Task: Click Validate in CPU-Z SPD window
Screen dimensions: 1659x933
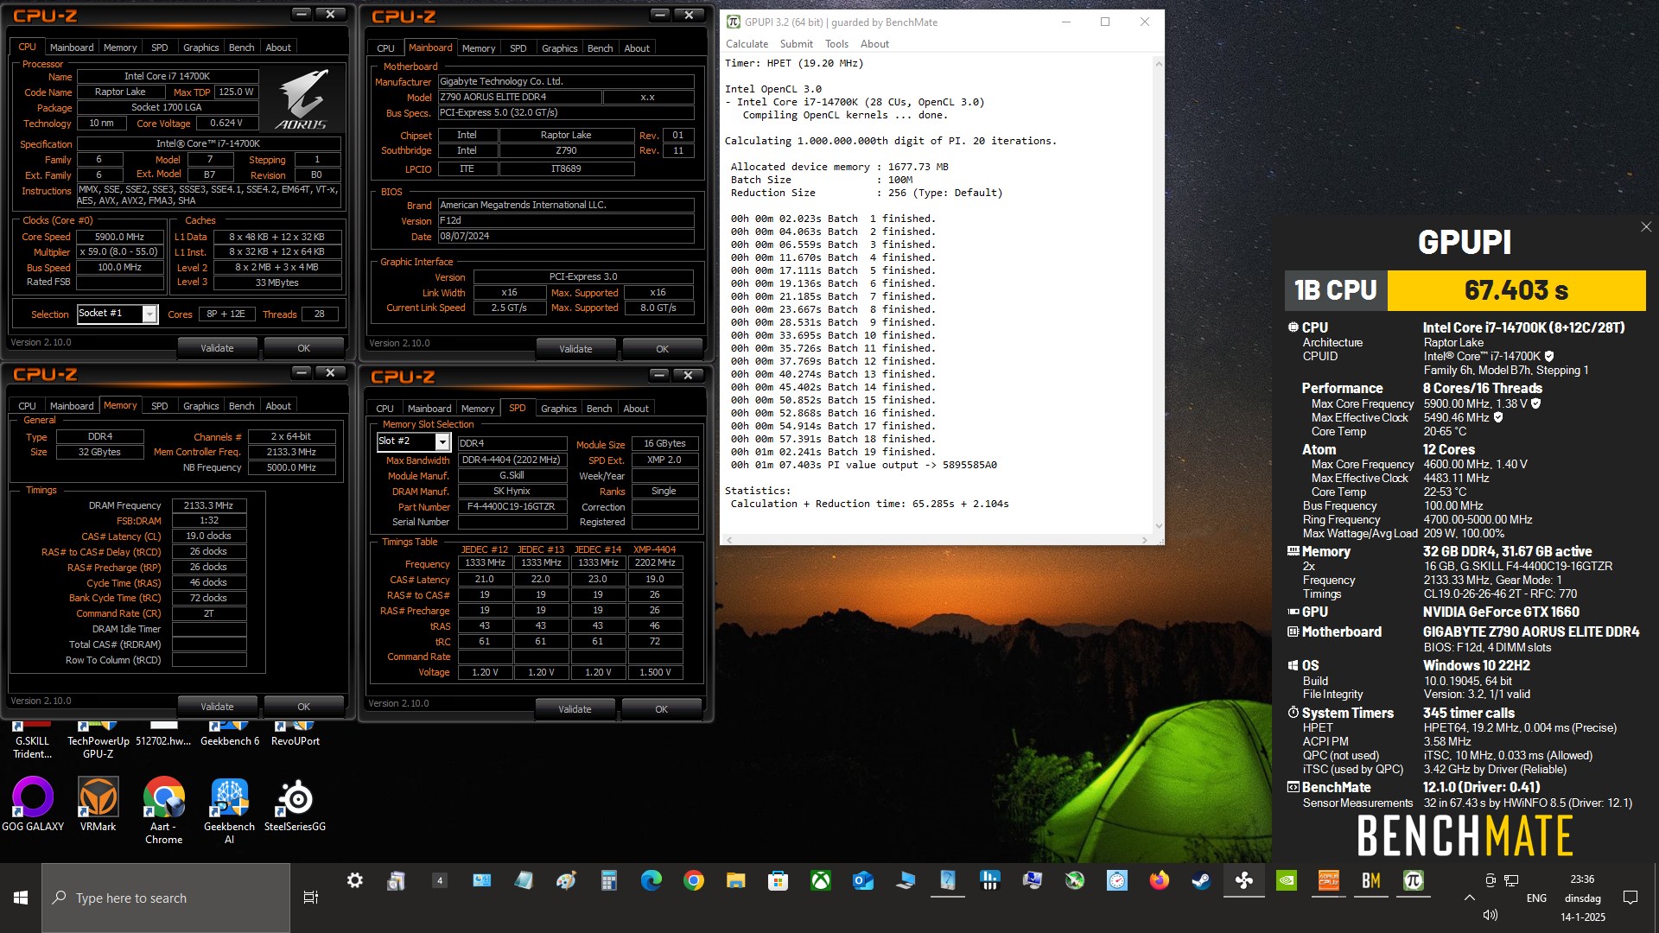Action: (575, 709)
